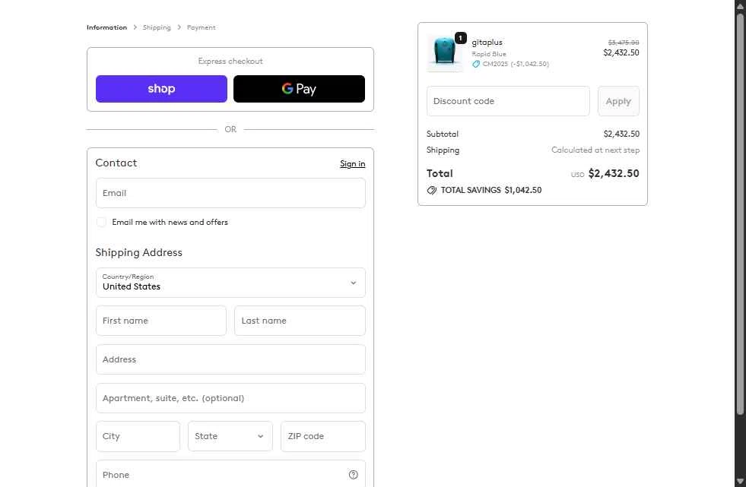Focus the ZIP code field
The height and width of the screenshot is (487, 746).
coord(323,436)
